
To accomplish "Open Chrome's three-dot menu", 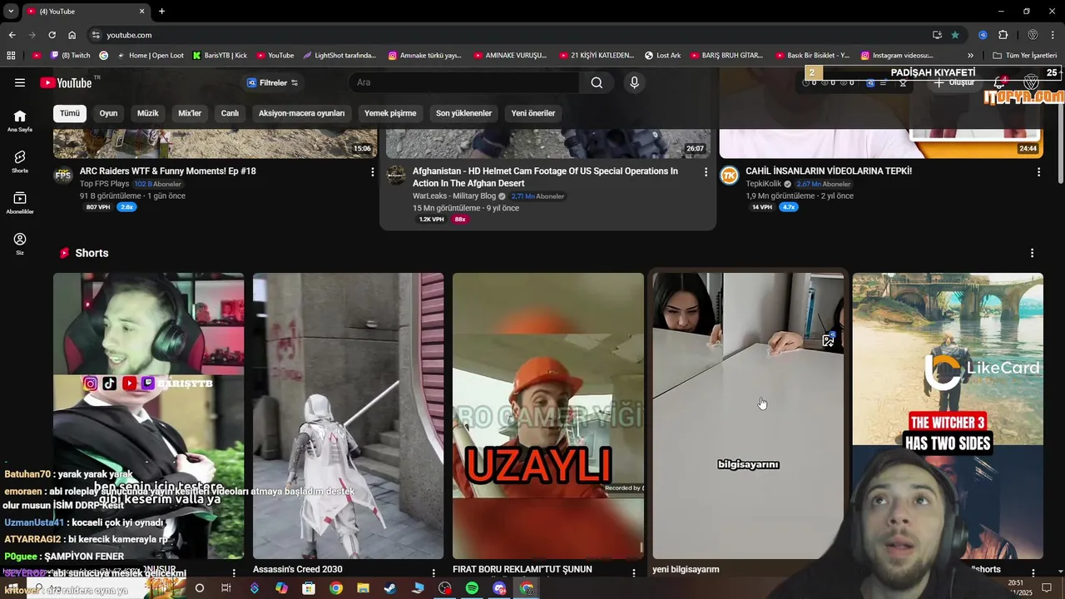I will 1054,35.
